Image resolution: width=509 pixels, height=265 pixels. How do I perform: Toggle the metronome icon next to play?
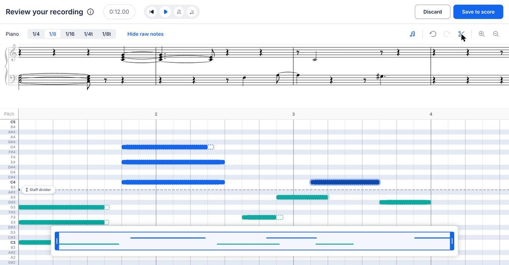(x=179, y=12)
